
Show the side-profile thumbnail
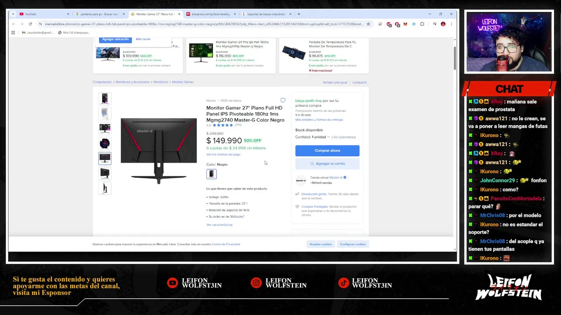pos(105,188)
